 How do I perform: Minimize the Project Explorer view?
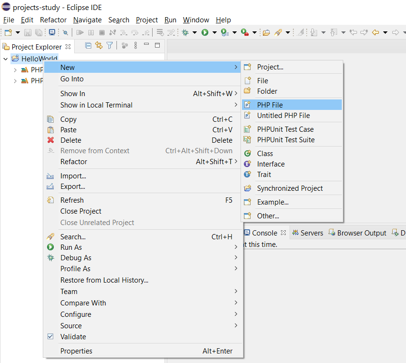[x=146, y=44]
